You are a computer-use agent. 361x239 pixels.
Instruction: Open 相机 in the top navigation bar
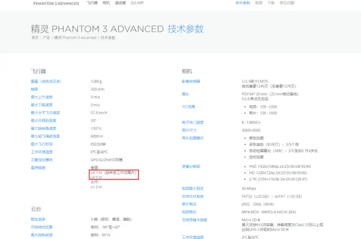point(106,3)
